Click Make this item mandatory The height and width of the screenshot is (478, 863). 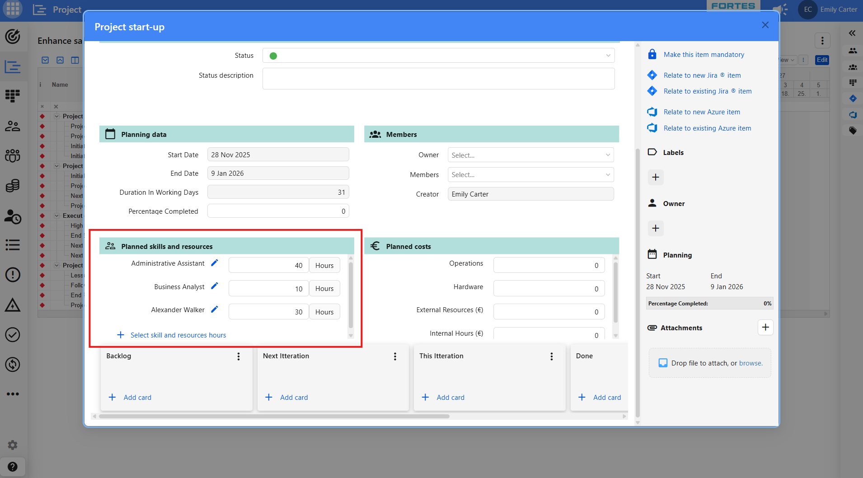[x=704, y=54]
